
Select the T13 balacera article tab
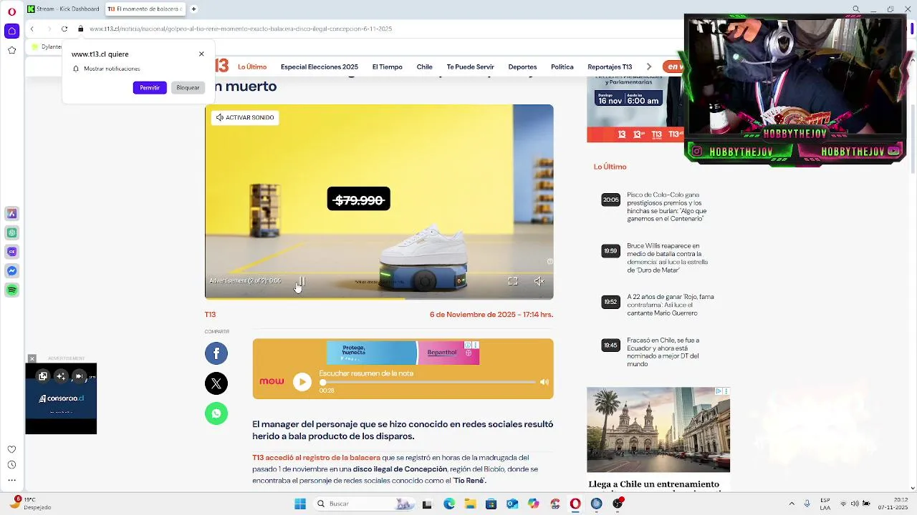pyautogui.click(x=145, y=9)
